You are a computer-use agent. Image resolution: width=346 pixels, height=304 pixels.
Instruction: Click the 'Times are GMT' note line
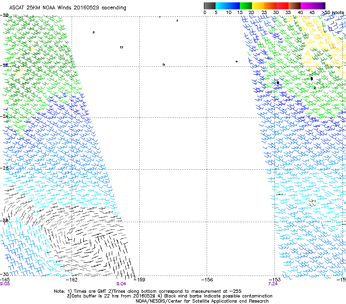148,291
